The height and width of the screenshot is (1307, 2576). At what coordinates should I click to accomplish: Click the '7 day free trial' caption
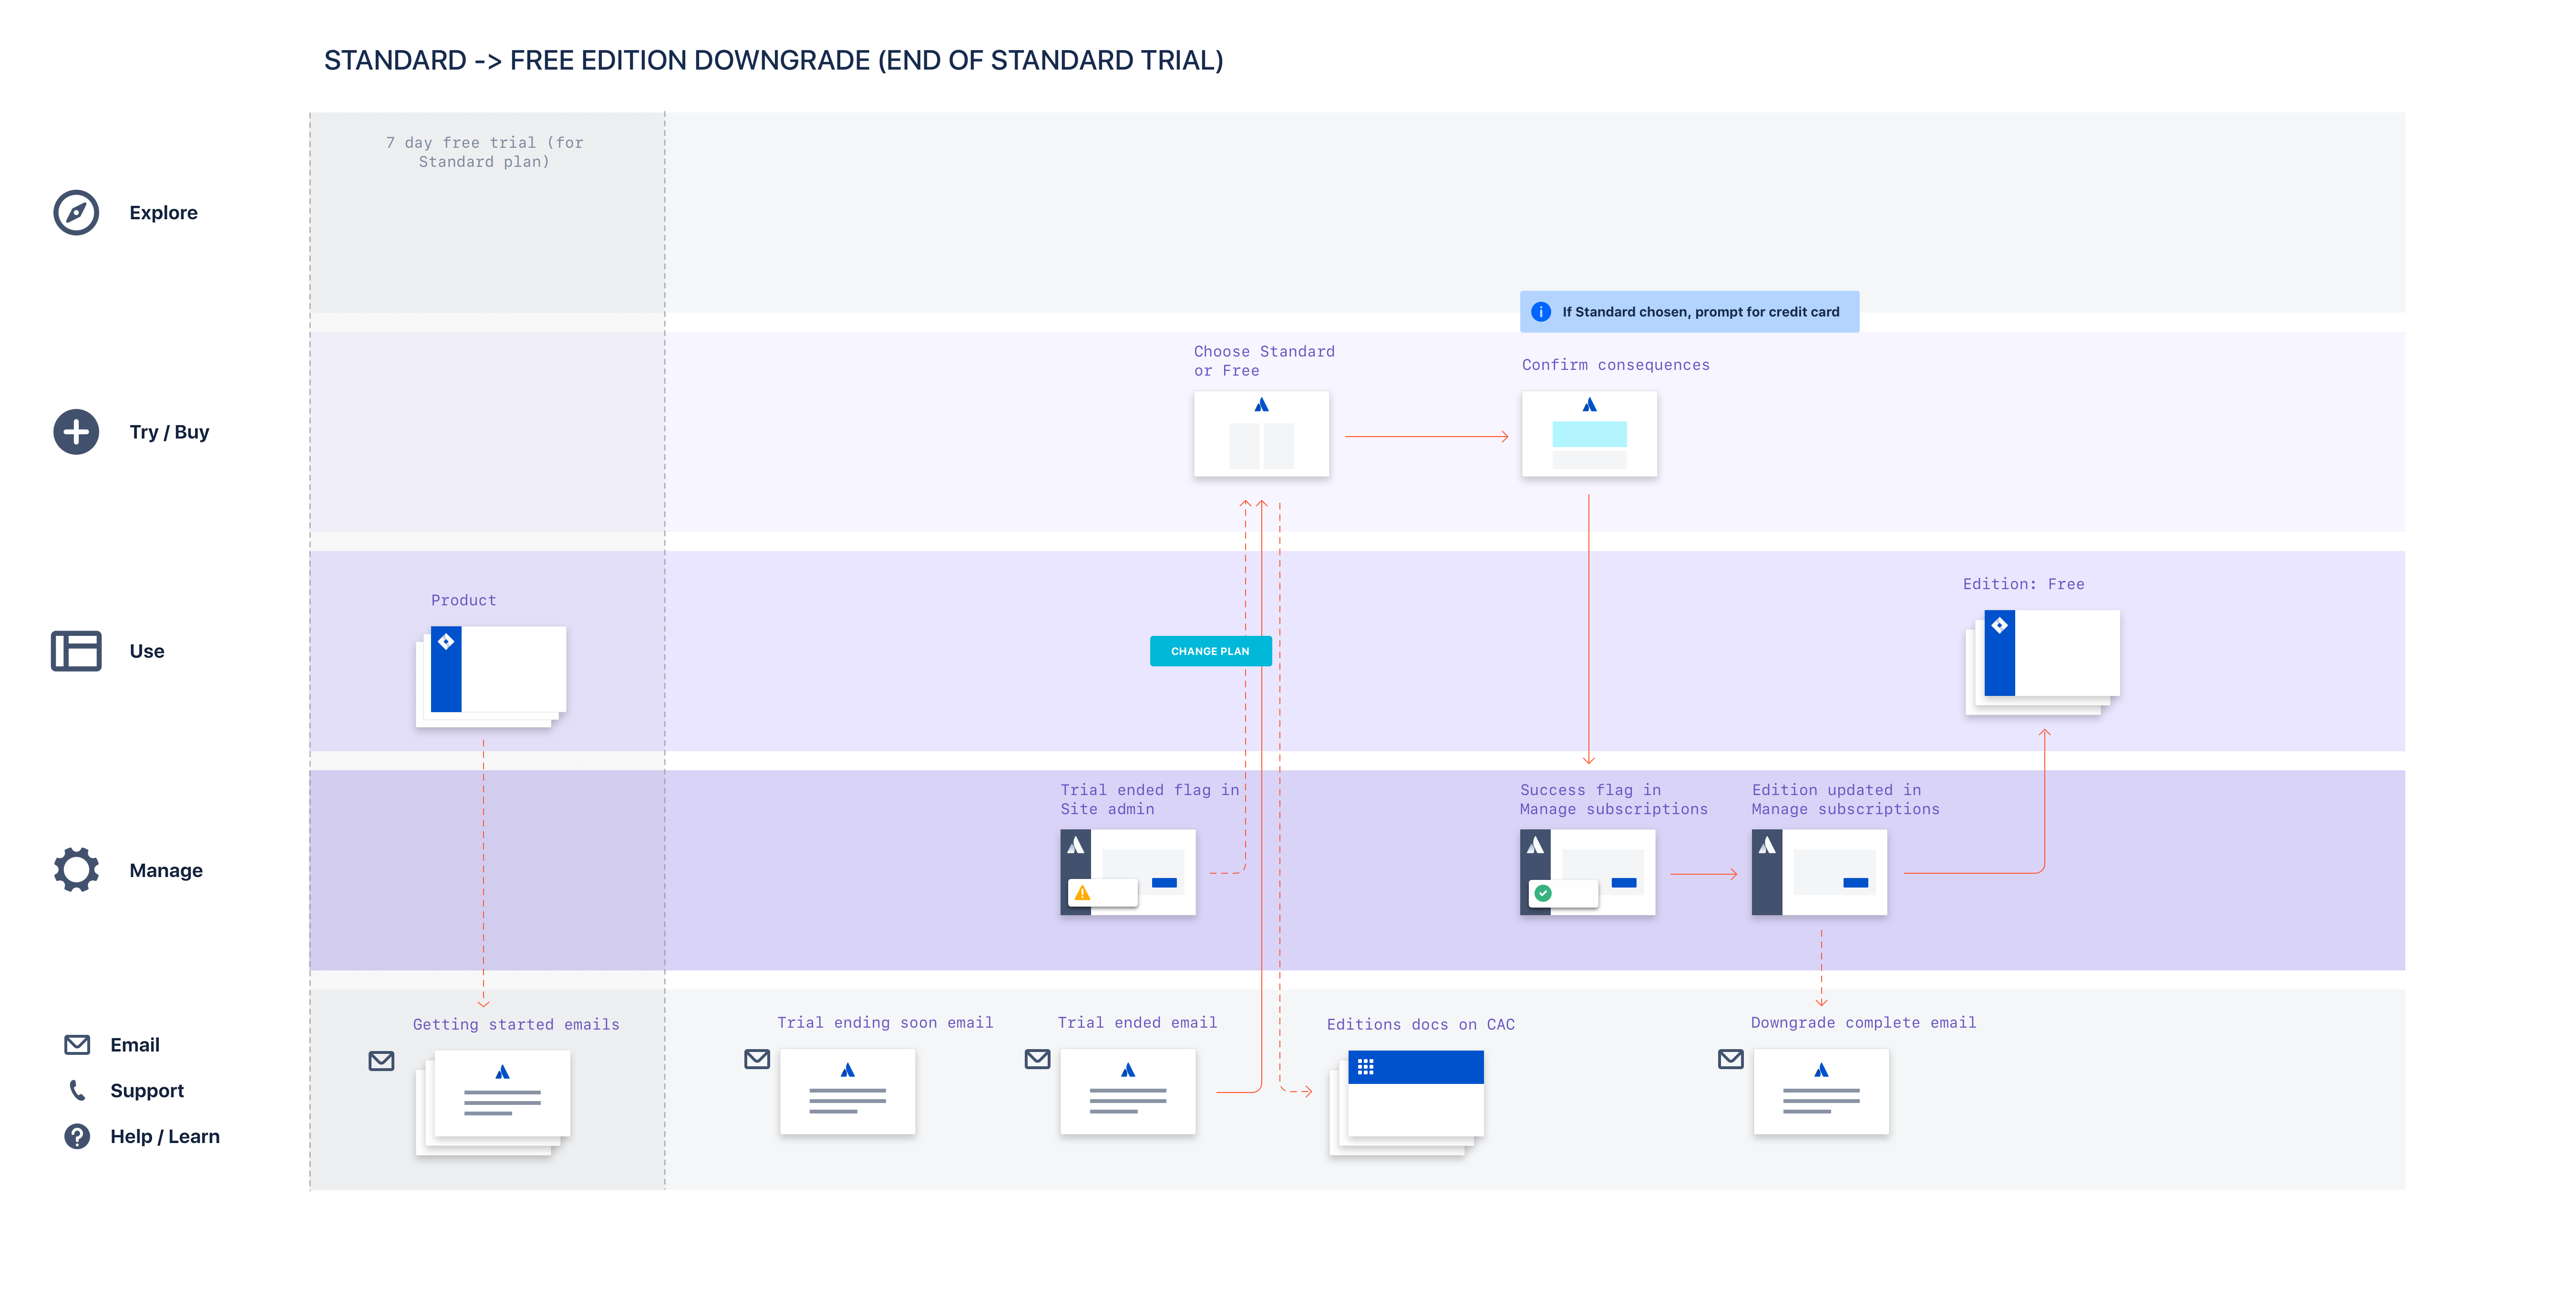click(x=485, y=152)
